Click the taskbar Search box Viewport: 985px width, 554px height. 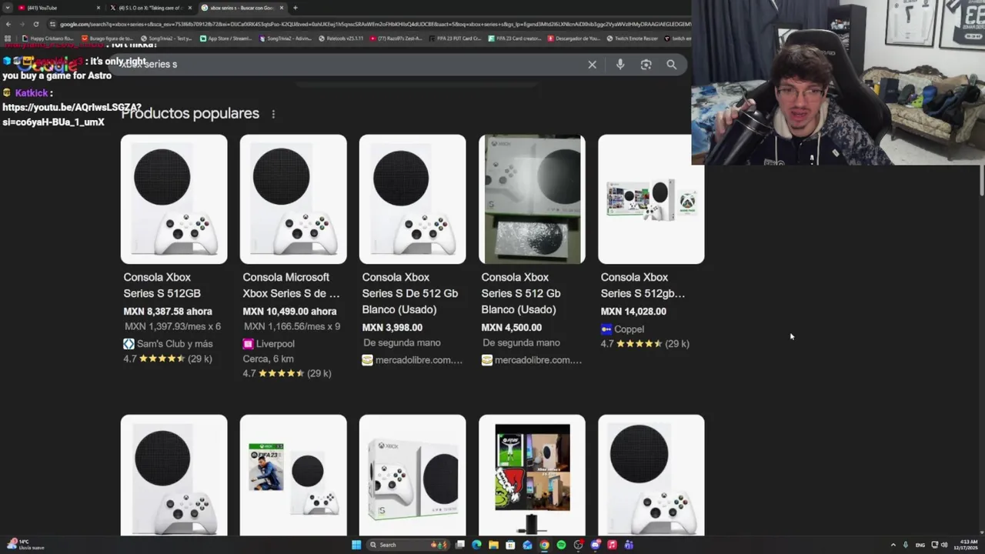coord(408,545)
